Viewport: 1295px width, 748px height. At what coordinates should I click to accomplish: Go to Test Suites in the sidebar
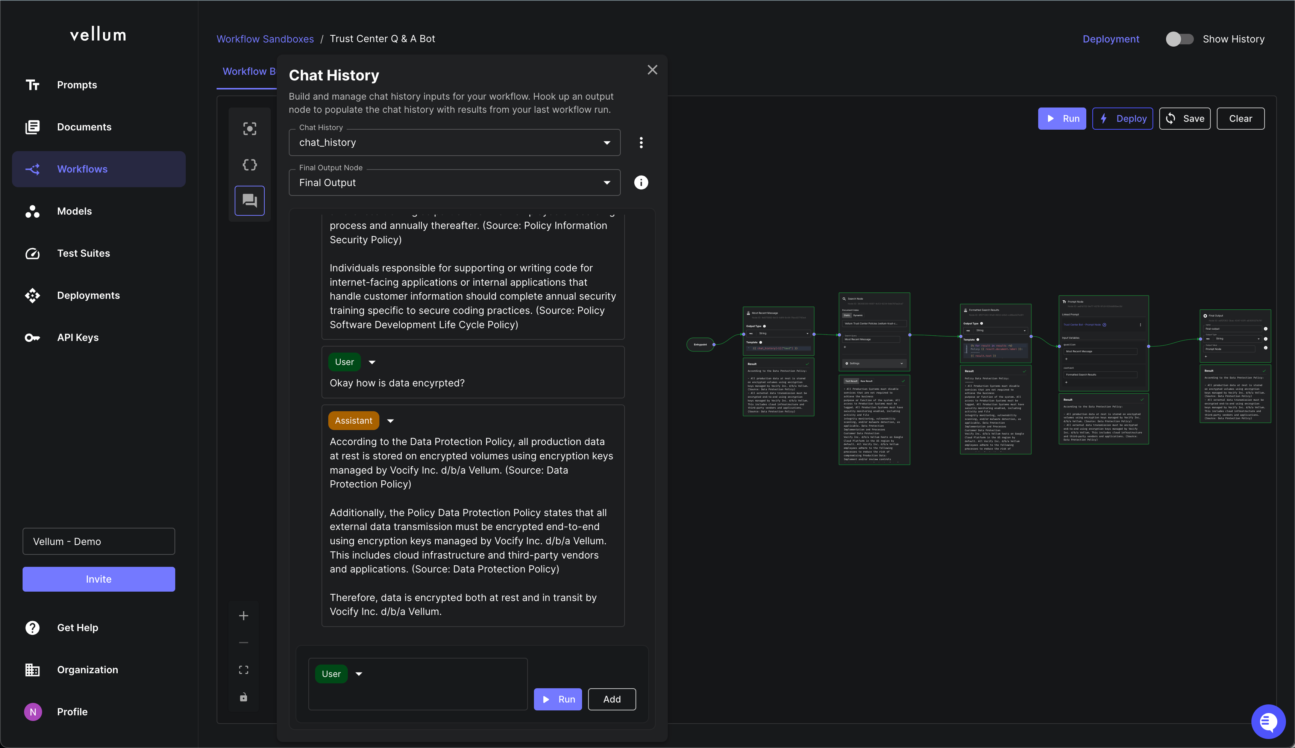pos(83,253)
